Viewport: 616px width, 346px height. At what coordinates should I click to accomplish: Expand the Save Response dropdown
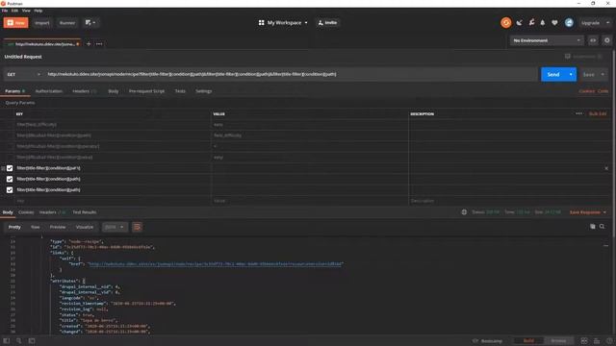[x=588, y=212]
